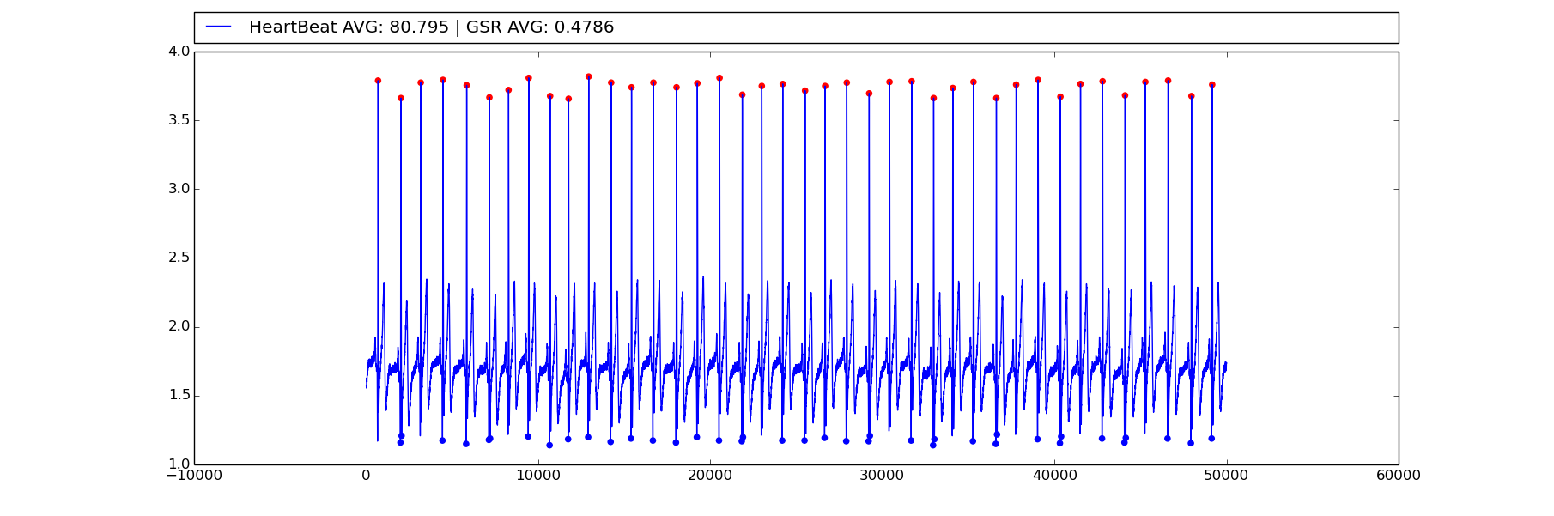Image resolution: width=1554 pixels, height=516 pixels.
Task: Click the 3.0 y-axis tick label
Action: click(179, 189)
